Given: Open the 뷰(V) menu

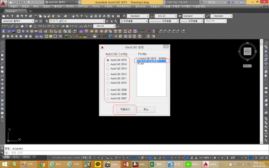Looking at the screenshot, I should [x=36, y=7].
